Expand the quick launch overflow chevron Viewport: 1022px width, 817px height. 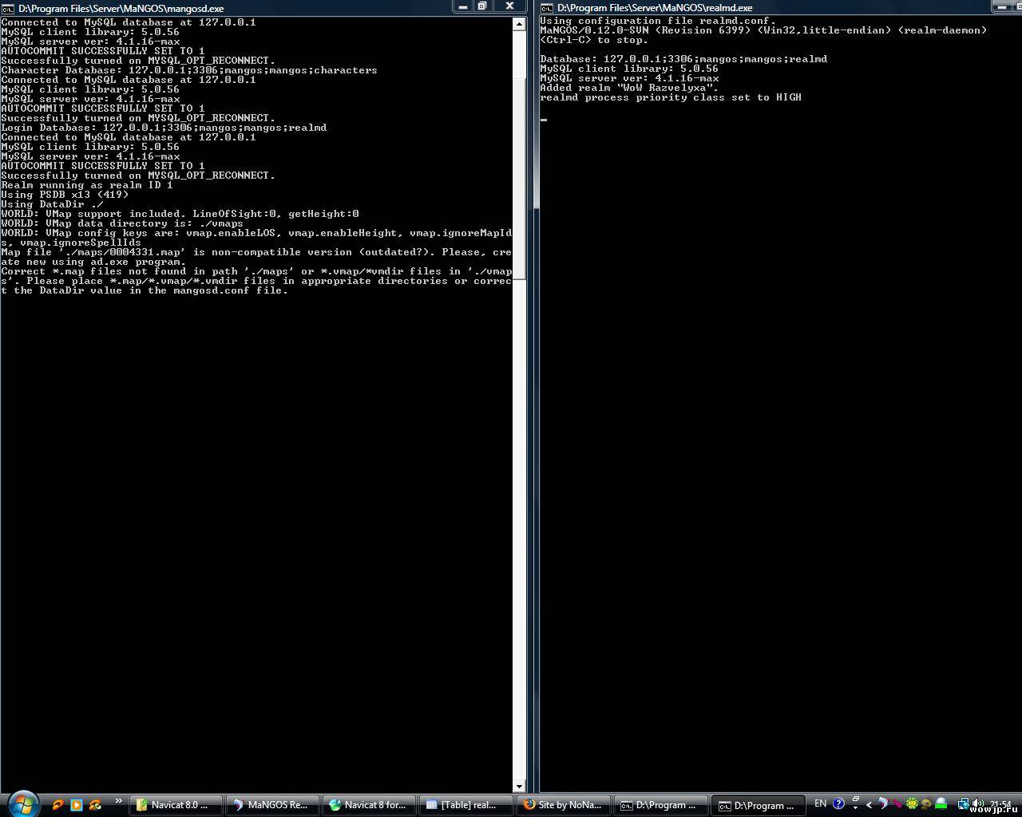[119, 802]
